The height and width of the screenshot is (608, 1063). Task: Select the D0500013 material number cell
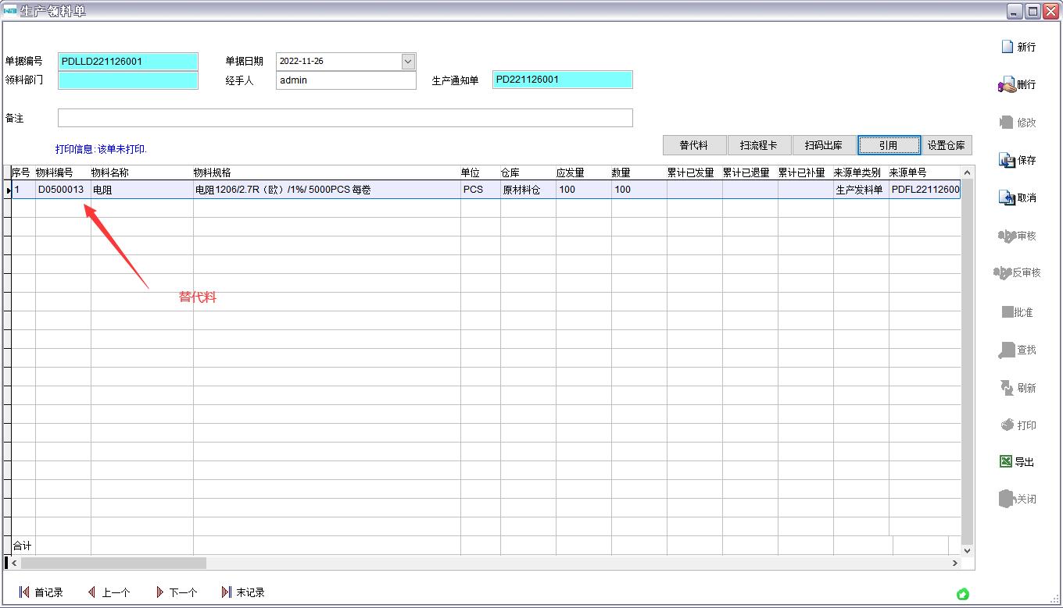[62, 190]
